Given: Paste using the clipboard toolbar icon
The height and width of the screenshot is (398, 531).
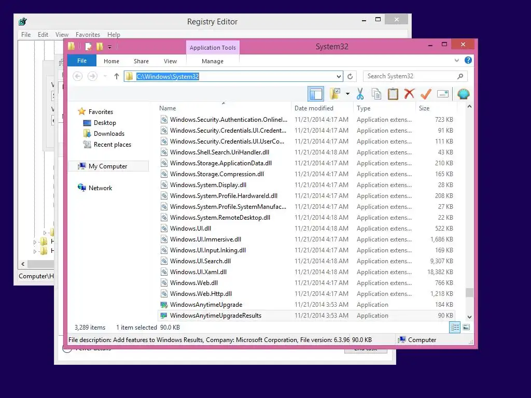Looking at the screenshot, I should [393, 94].
